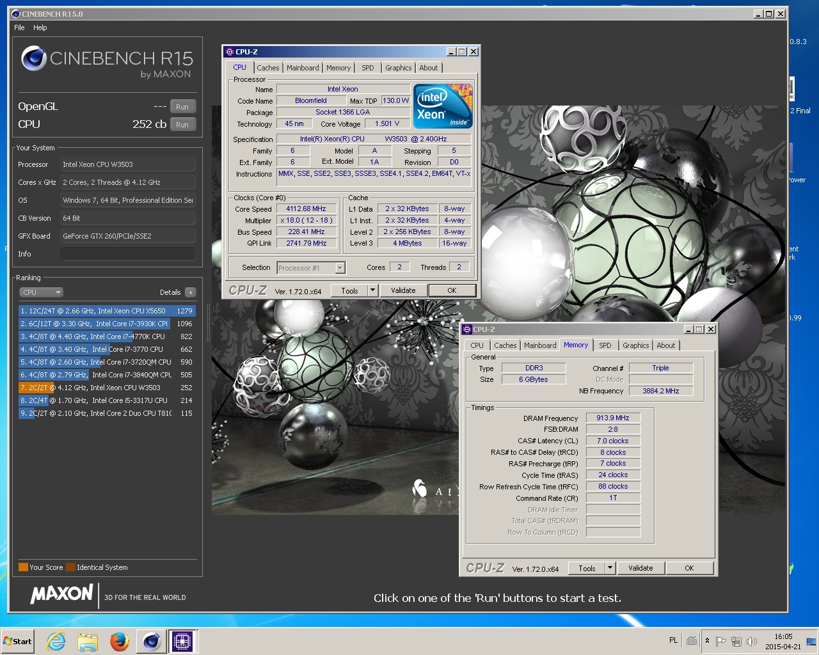Click Tools button in top CPU-Z window

tap(350, 290)
